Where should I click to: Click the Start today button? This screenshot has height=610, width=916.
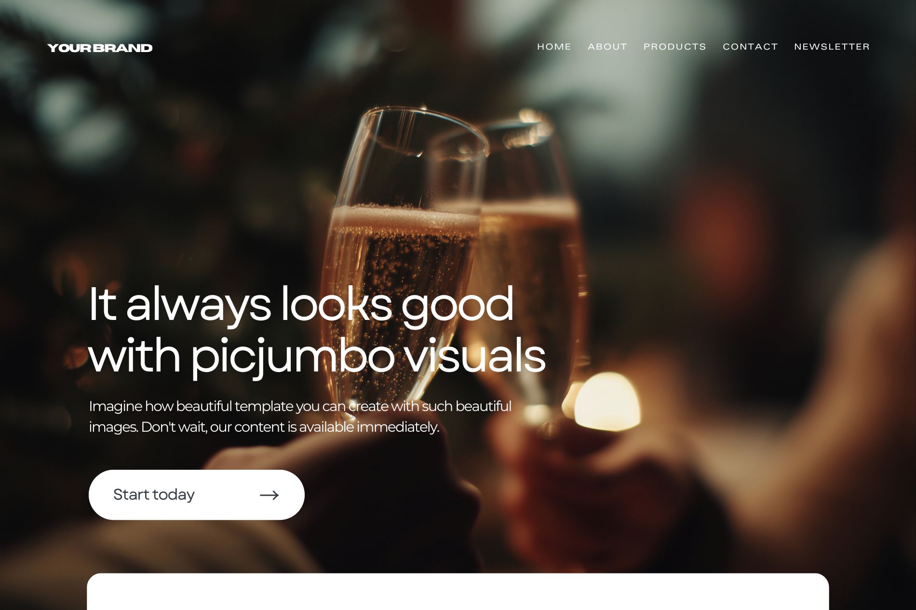coord(197,495)
